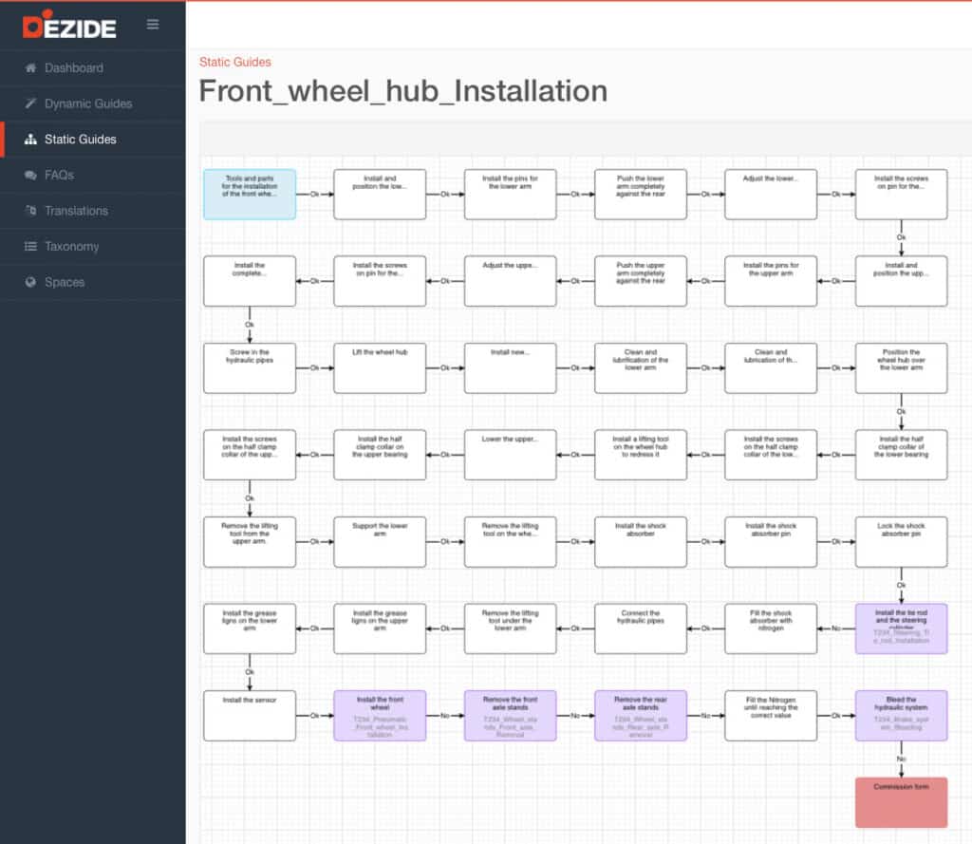The height and width of the screenshot is (844, 972).
Task: Click the Dashboard home icon
Action: point(30,67)
